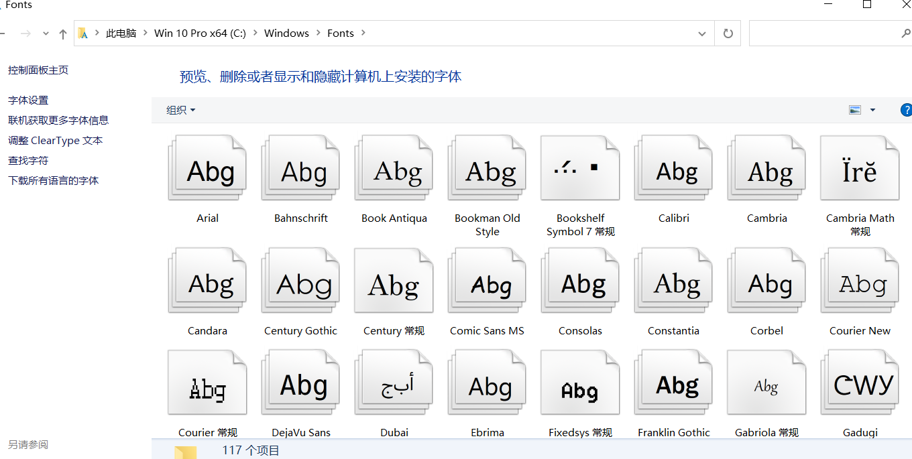The width and height of the screenshot is (912, 459).
Task: Refresh the Fonts folder view
Action: point(728,33)
